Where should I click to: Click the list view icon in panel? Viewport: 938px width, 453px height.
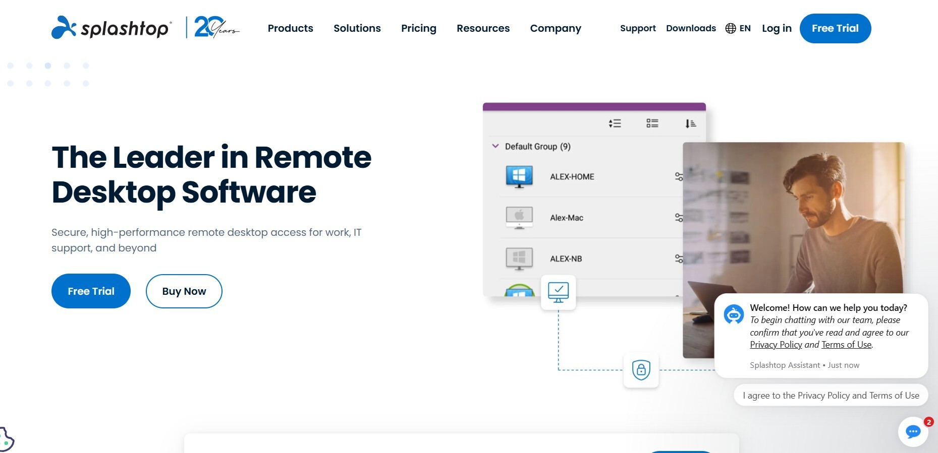pos(652,123)
